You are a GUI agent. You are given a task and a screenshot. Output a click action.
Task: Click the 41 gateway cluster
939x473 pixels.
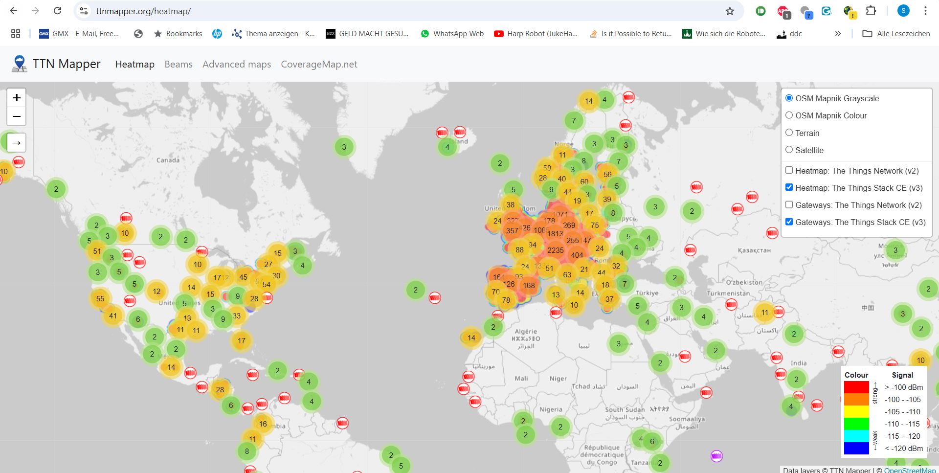coord(113,316)
